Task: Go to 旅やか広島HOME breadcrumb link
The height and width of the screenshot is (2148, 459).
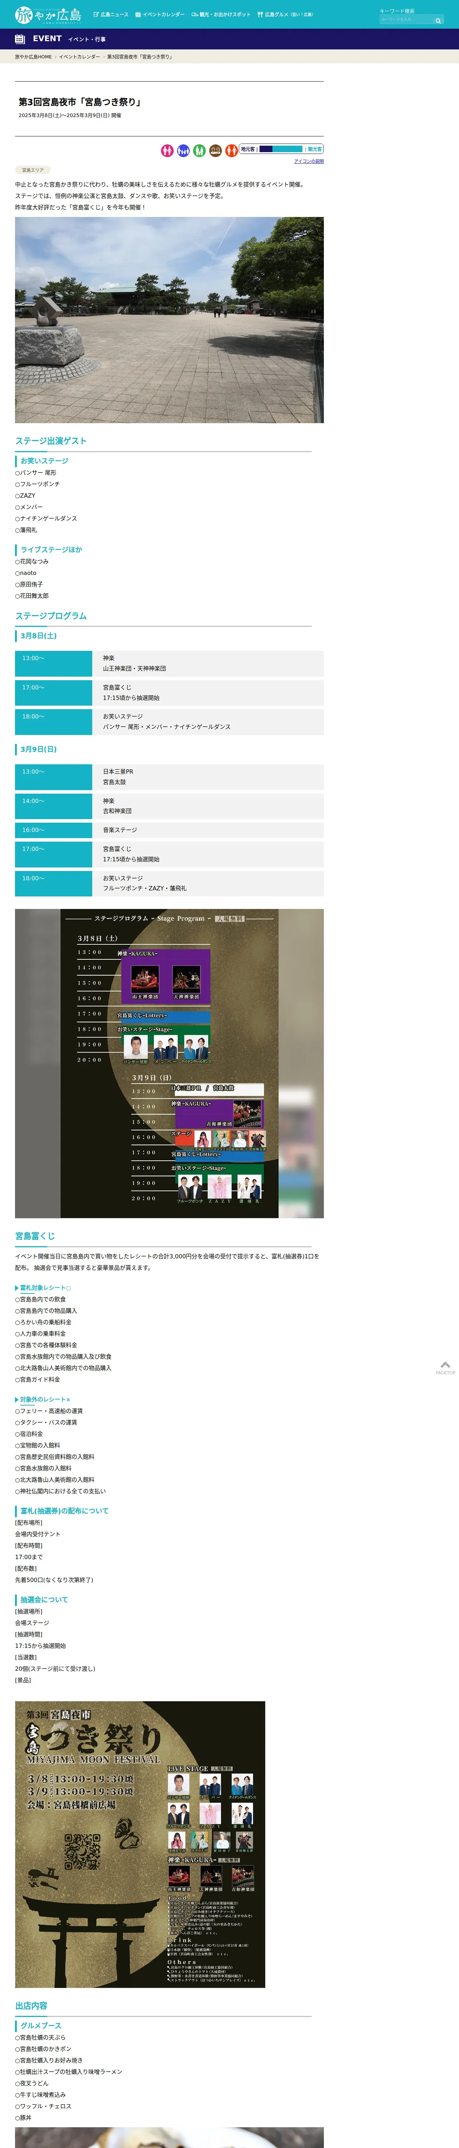Action: 33,57
